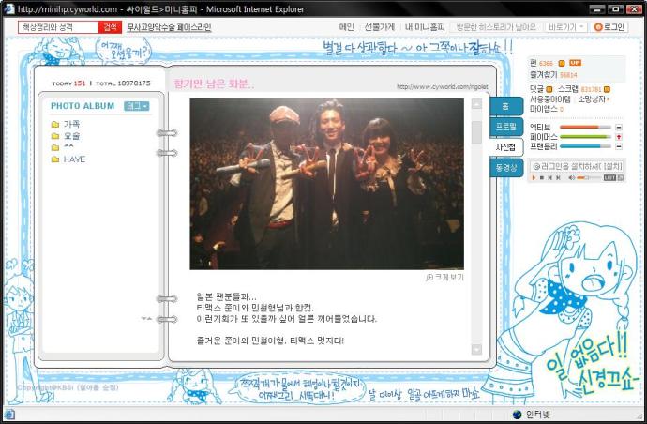647x424 pixels.
Task: Click the concert photo thumbnail
Action: coord(327,184)
